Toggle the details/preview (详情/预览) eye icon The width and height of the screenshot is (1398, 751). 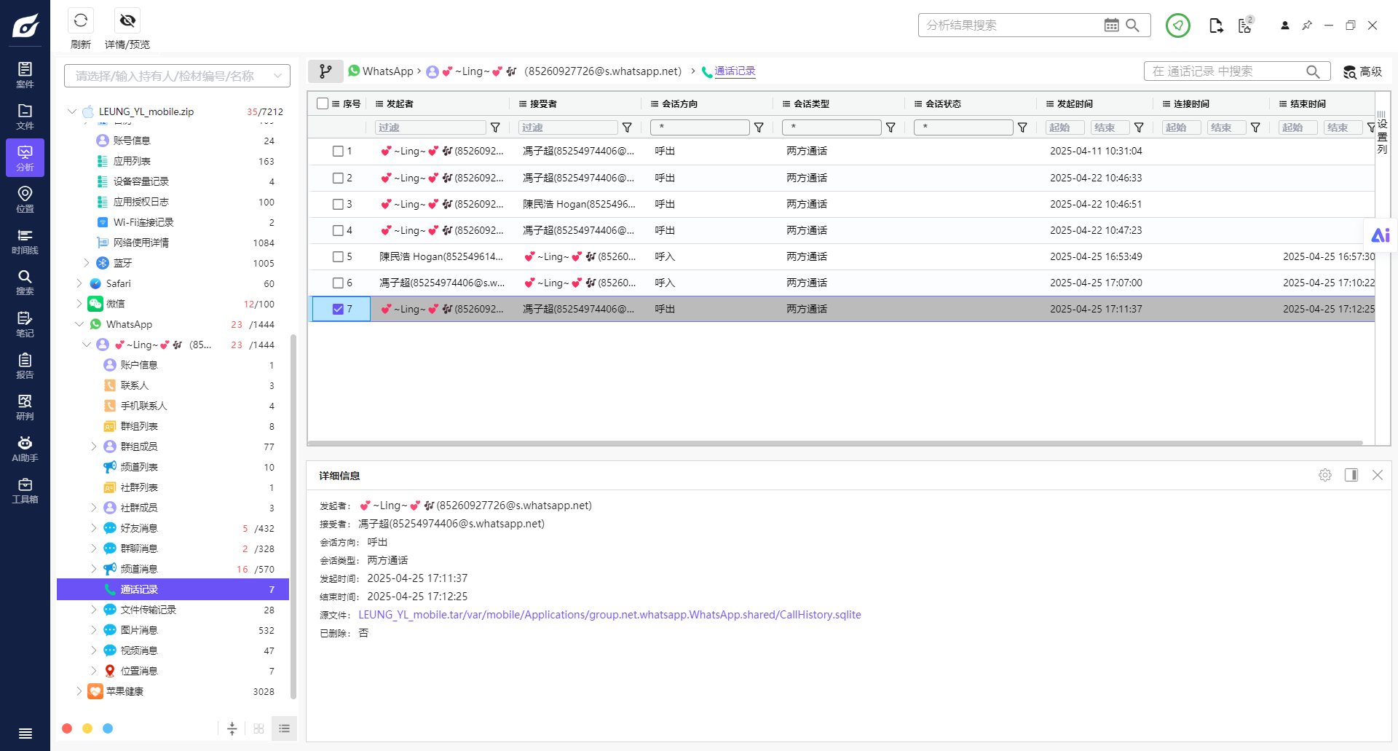127,21
